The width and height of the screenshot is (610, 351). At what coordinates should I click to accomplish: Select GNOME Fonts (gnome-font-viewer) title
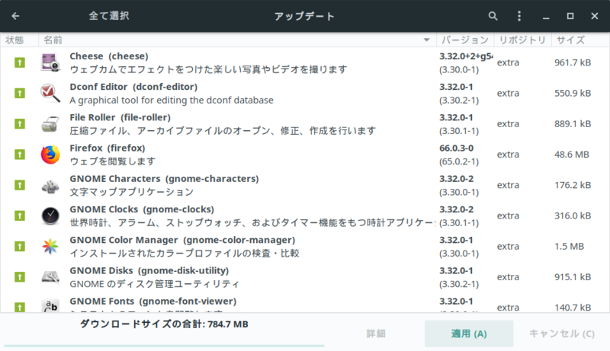pyautogui.click(x=153, y=302)
